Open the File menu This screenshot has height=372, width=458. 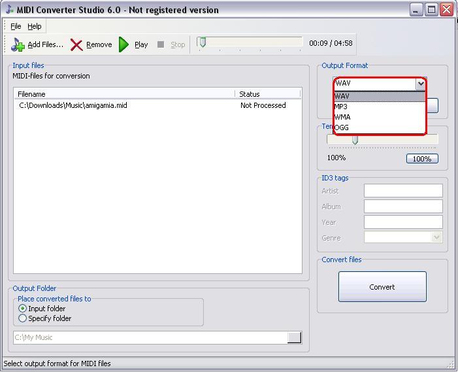[16, 26]
